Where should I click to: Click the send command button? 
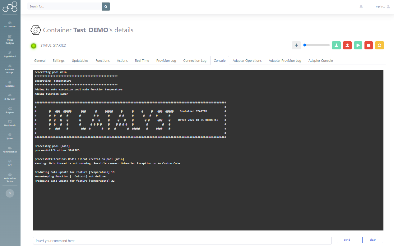tap(347, 240)
